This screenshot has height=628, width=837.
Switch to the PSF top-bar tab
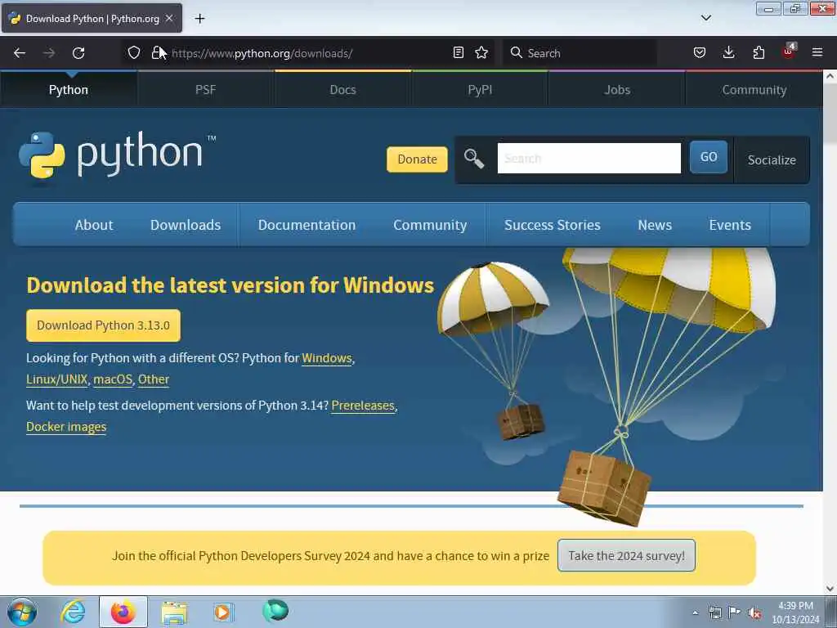[x=205, y=90]
